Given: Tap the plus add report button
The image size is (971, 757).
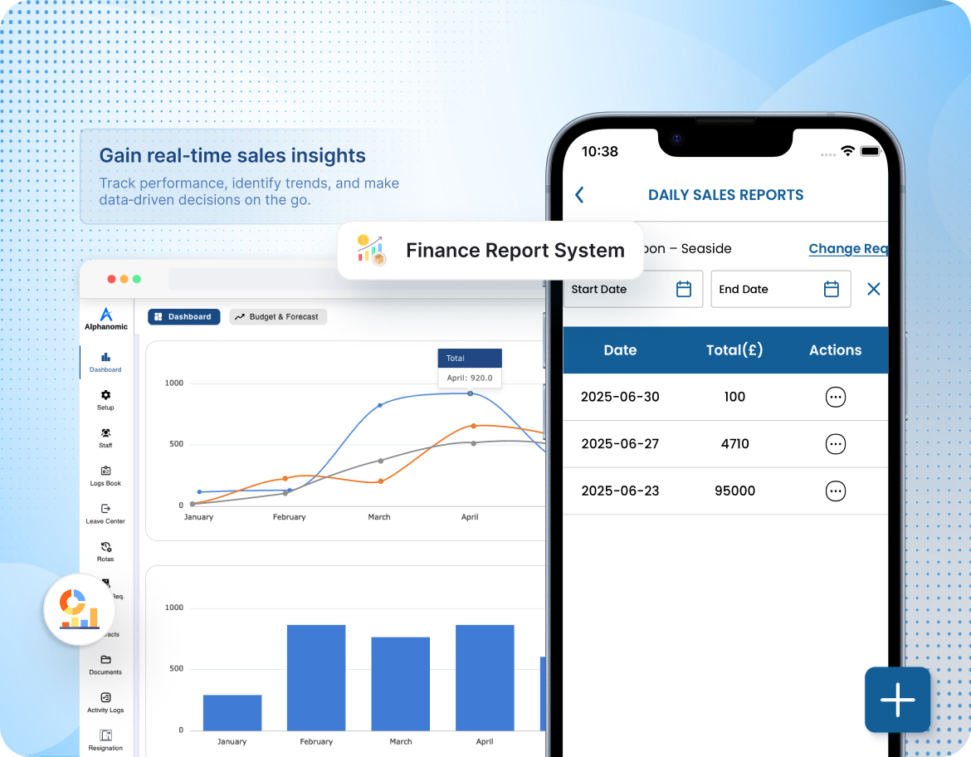Looking at the screenshot, I should 897,700.
